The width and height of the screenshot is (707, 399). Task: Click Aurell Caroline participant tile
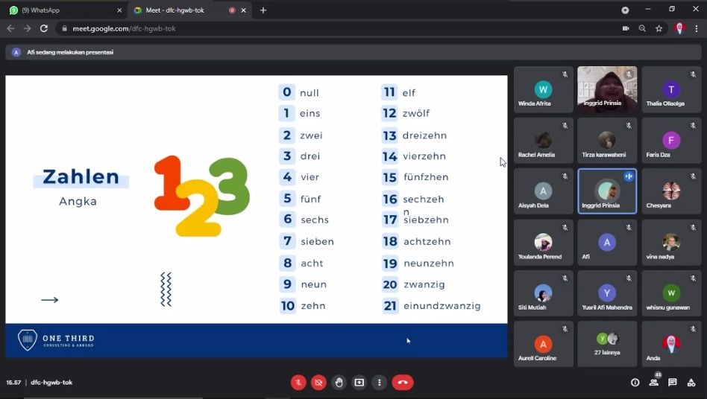[544, 344]
